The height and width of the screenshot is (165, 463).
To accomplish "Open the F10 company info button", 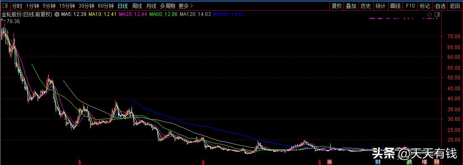I will point(410,6).
